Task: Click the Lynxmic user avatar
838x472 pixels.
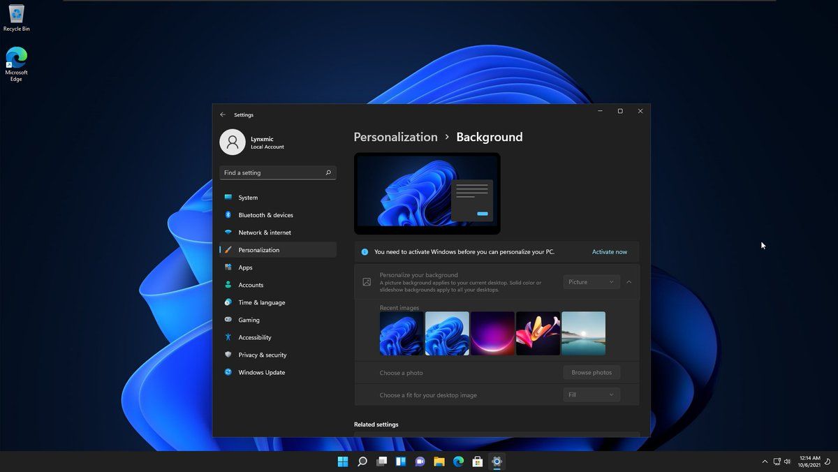Action: point(233,142)
